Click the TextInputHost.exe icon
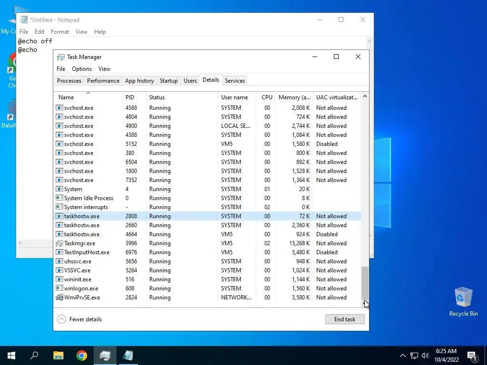The height and width of the screenshot is (365, 487). pyautogui.click(x=59, y=252)
